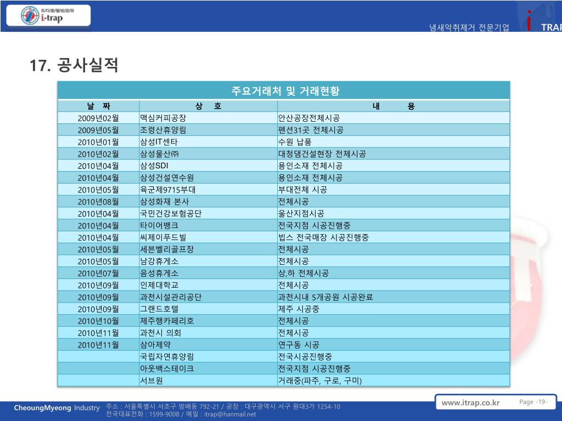The height and width of the screenshot is (421, 562).
Task: Click the i-trap logo at top left
Action: tap(48, 15)
